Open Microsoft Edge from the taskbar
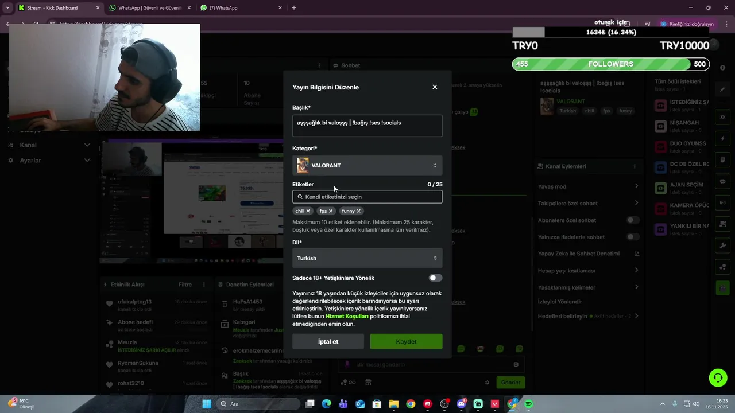This screenshot has width=735, height=413. tap(327, 404)
